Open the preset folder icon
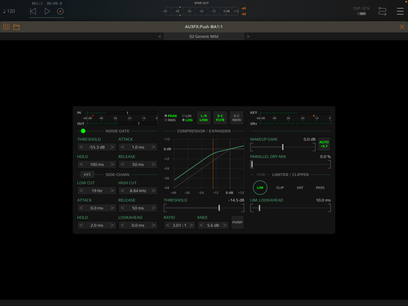408x306 pixels. pos(16,27)
